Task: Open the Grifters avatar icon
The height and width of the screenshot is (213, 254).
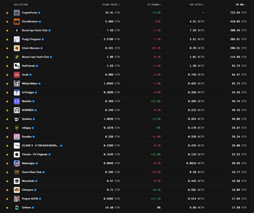Action: [x=17, y=208]
